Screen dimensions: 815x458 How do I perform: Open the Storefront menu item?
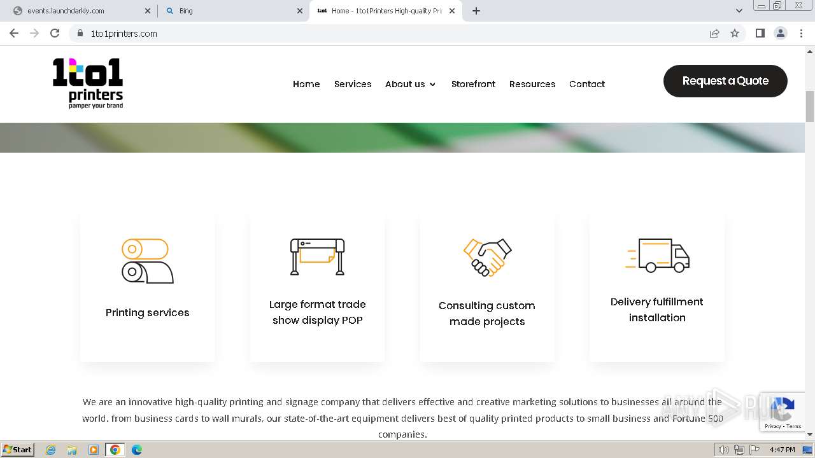click(x=473, y=84)
